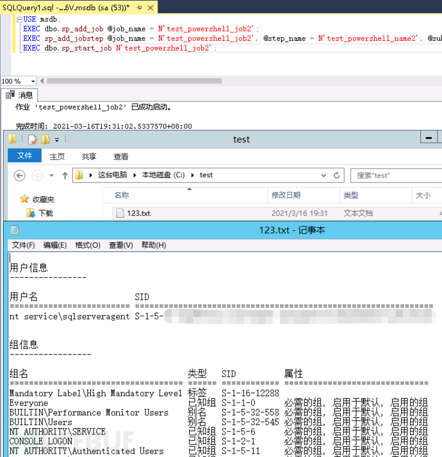
Task: Click the EXEC dbo.sp_add_job line
Action: pos(141,29)
